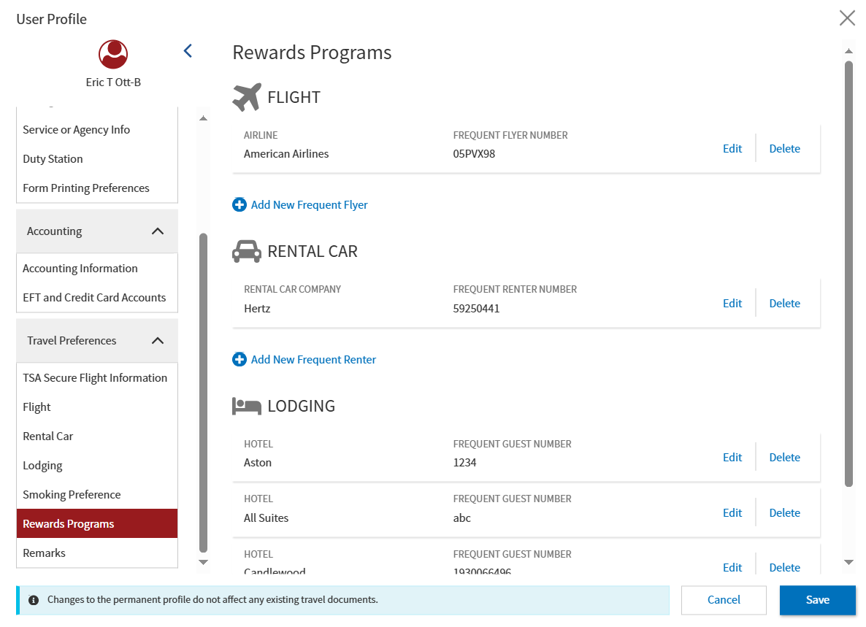
Task: Click the bed icon beside LODGING heading
Action: [x=246, y=406]
